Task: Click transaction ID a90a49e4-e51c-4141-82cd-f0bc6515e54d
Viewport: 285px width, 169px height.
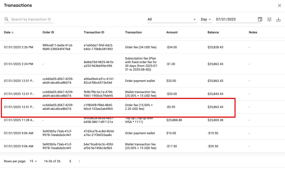Action: (x=99, y=81)
